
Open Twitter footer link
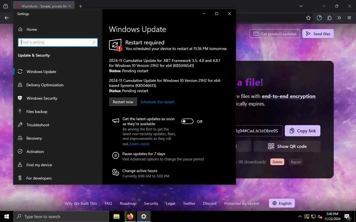point(189,203)
